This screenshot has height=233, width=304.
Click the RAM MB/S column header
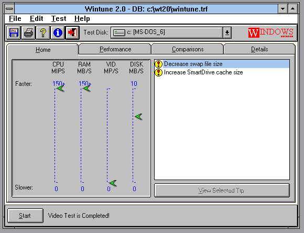pos(84,68)
